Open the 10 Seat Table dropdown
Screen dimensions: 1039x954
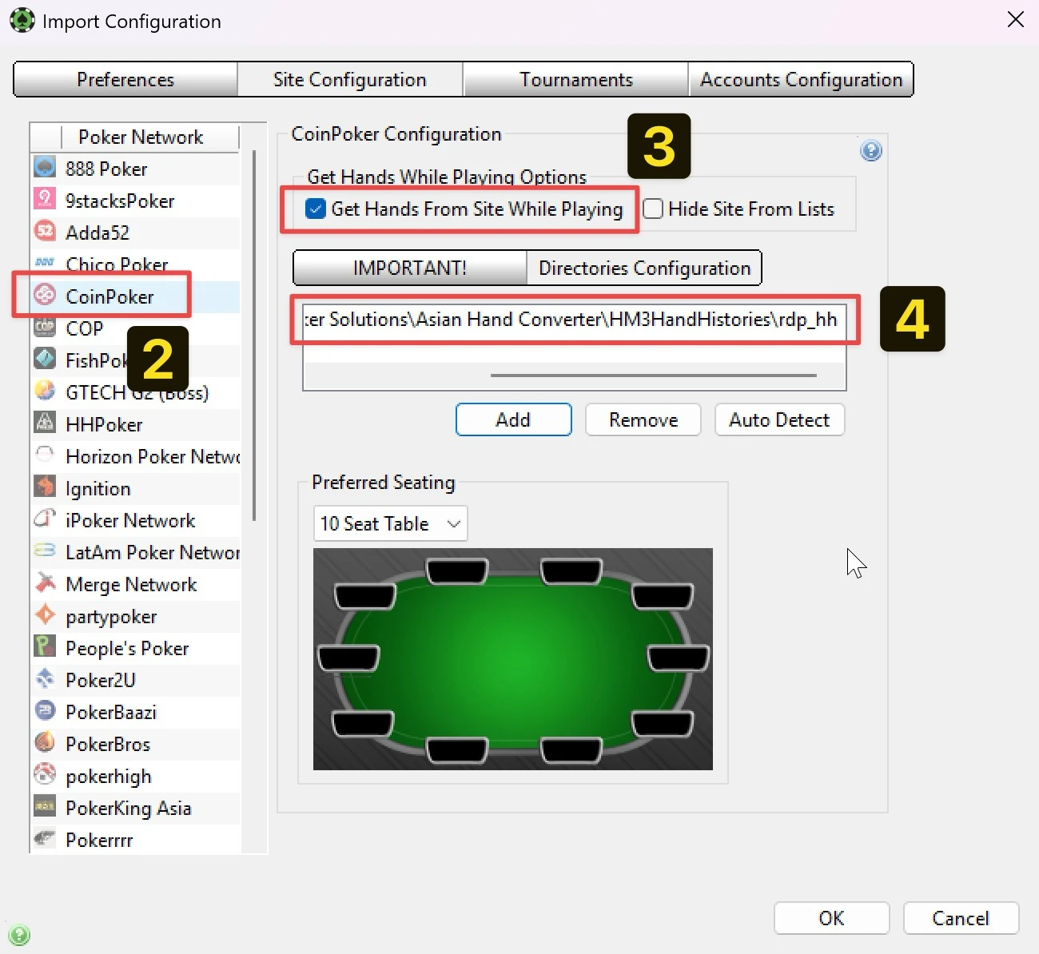[x=390, y=523]
